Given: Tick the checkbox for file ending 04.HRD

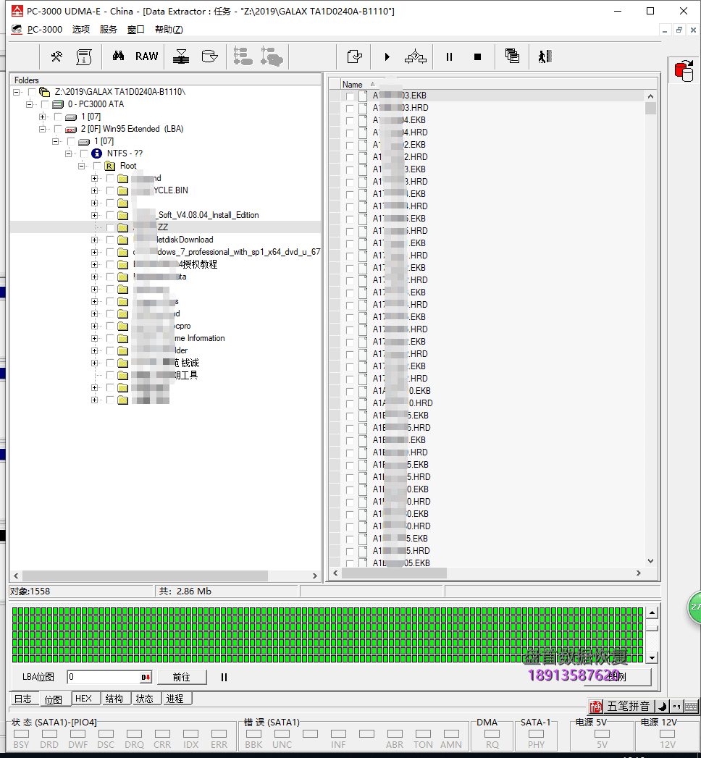Looking at the screenshot, I should 350,132.
